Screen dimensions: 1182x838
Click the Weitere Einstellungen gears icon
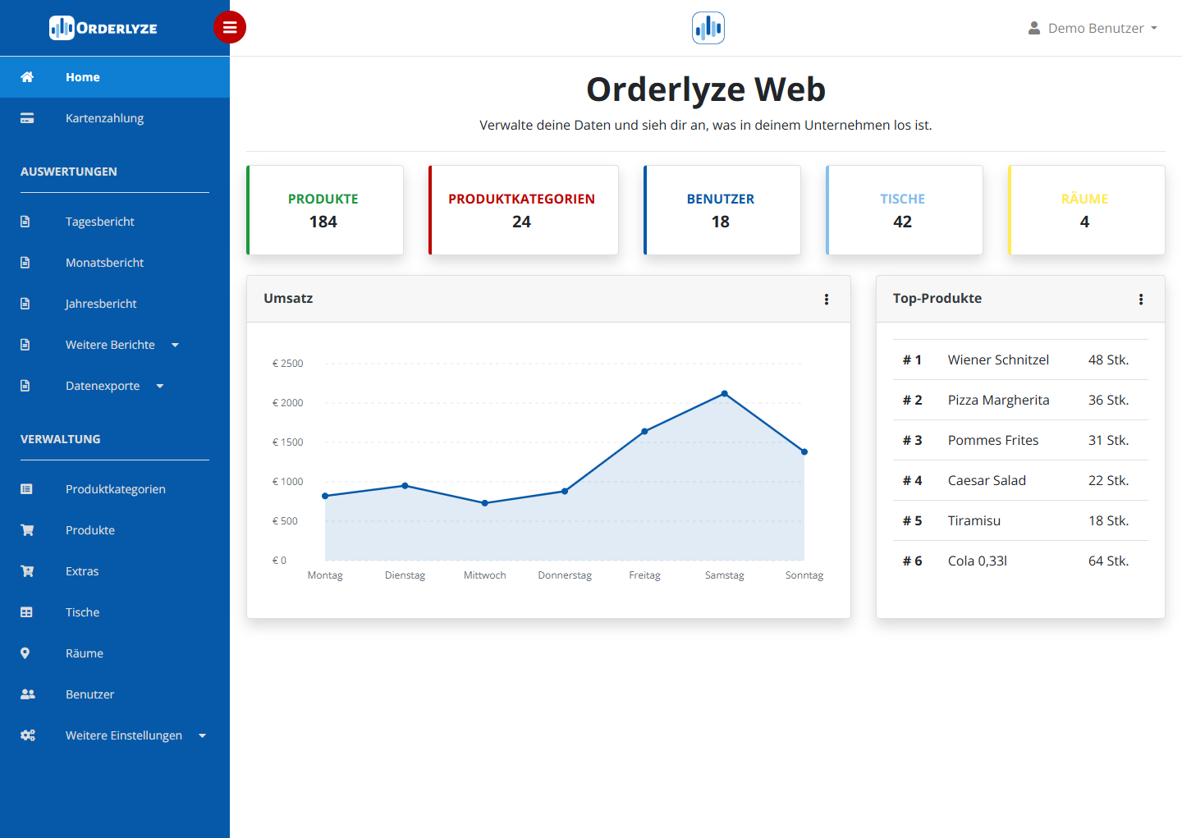pyautogui.click(x=28, y=735)
